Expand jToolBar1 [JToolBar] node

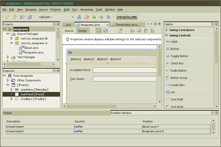(12, 99)
